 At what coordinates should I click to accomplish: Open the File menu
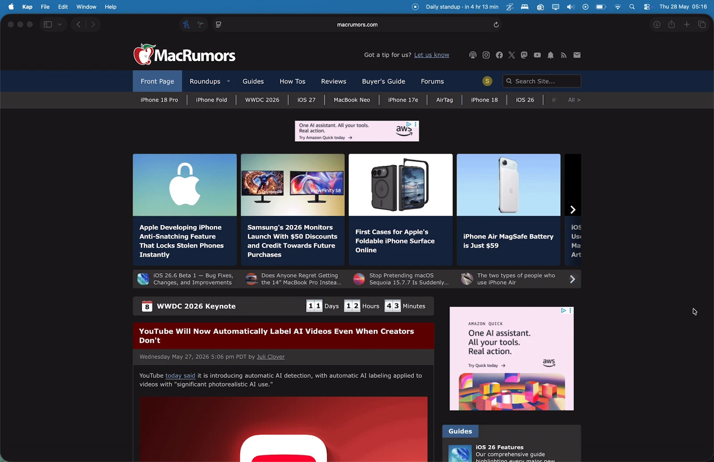tap(45, 7)
